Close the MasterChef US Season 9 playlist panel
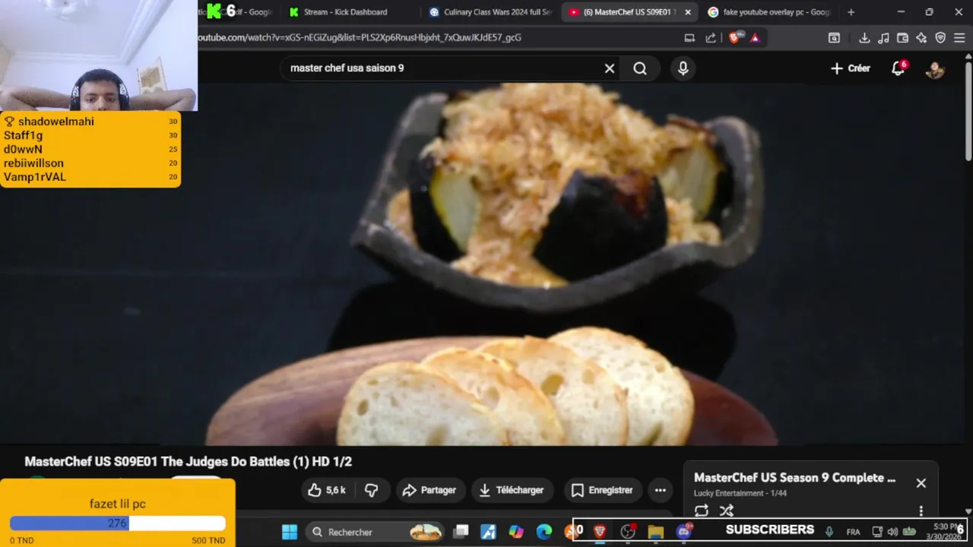Viewport: 973px width, 547px height. 921,483
